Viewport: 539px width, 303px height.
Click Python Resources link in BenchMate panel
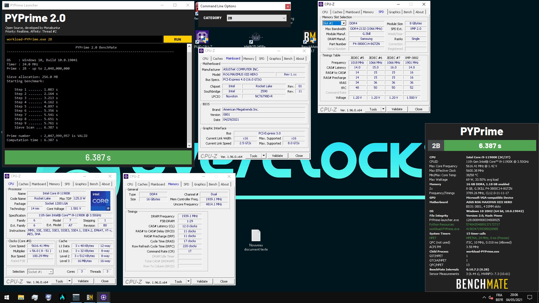tap(441, 224)
